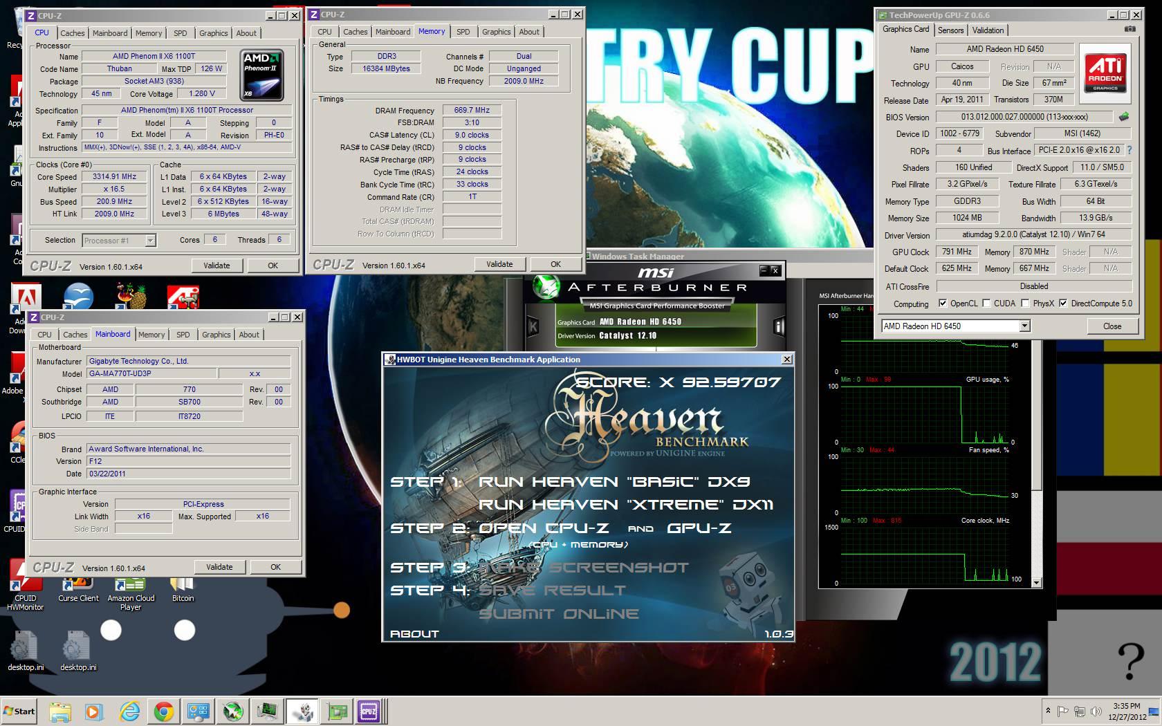This screenshot has width=1162, height=726.
Task: Click Validate in the CPU-Z Memory window
Action: coord(499,264)
